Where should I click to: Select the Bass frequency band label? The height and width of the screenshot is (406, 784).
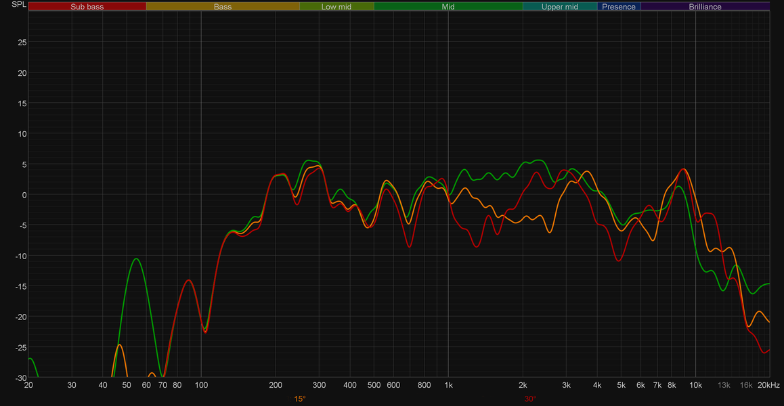coord(223,7)
